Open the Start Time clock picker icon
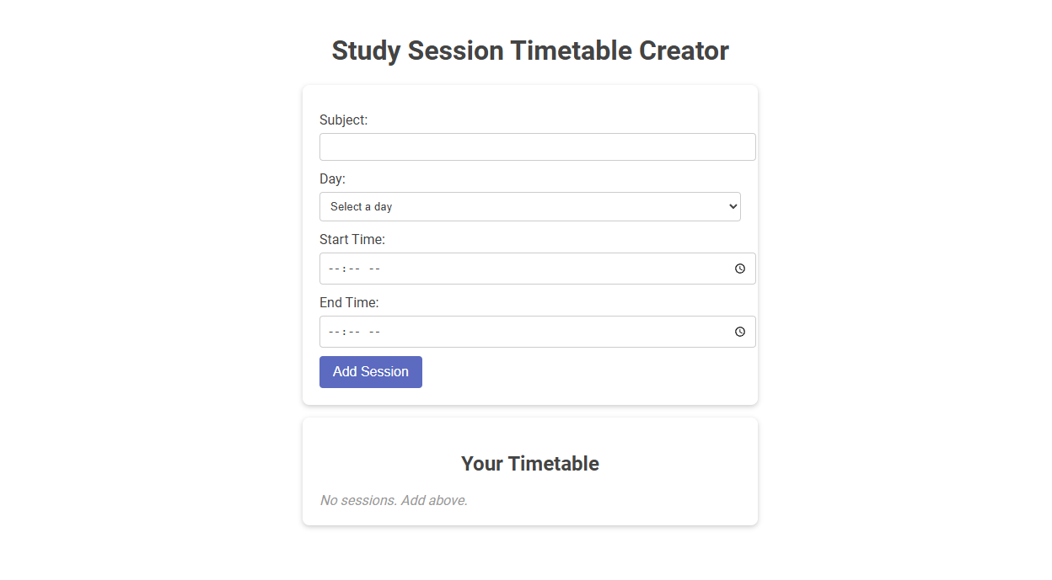 click(x=739, y=269)
